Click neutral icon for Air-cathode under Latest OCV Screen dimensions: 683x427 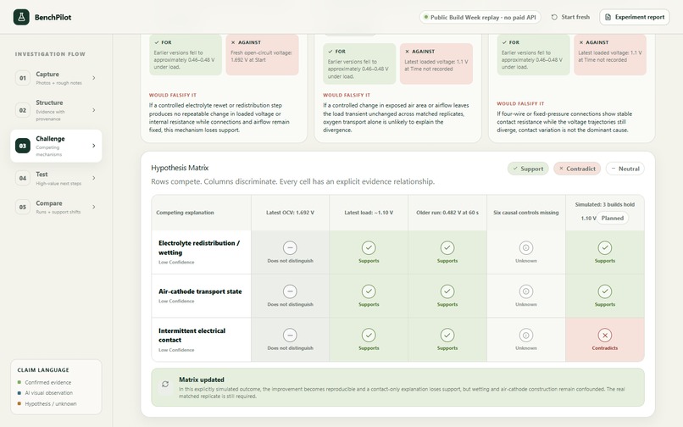[x=290, y=291]
